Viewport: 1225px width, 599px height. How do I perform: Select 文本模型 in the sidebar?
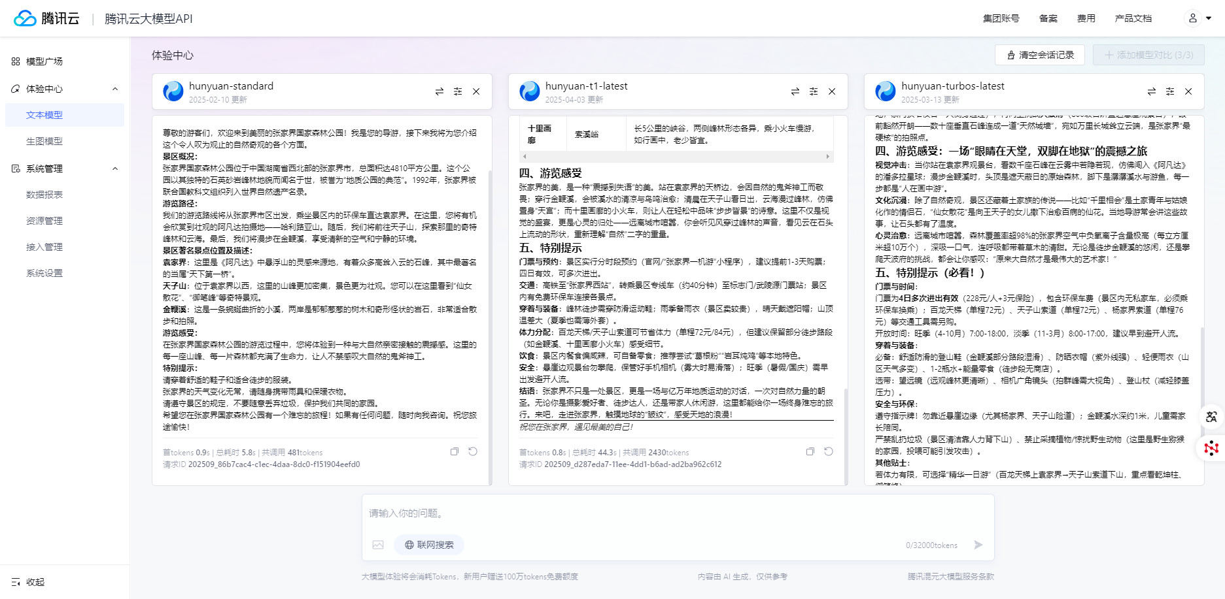[x=64, y=115]
